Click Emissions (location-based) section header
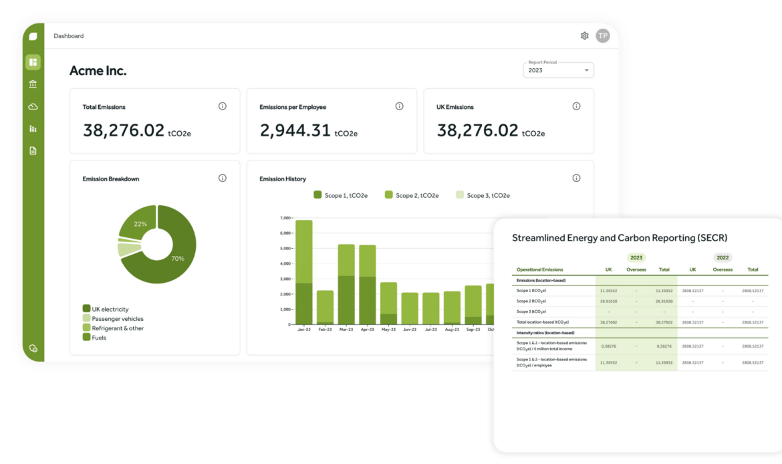 (x=541, y=280)
